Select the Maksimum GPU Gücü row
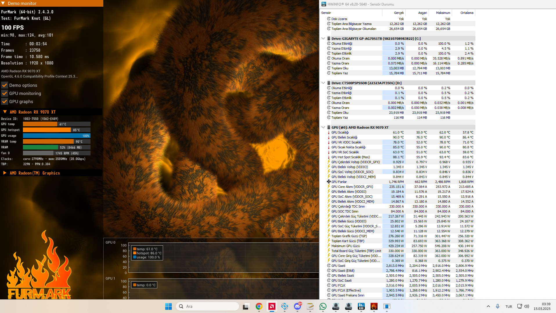556x313 pixels. coord(398,246)
